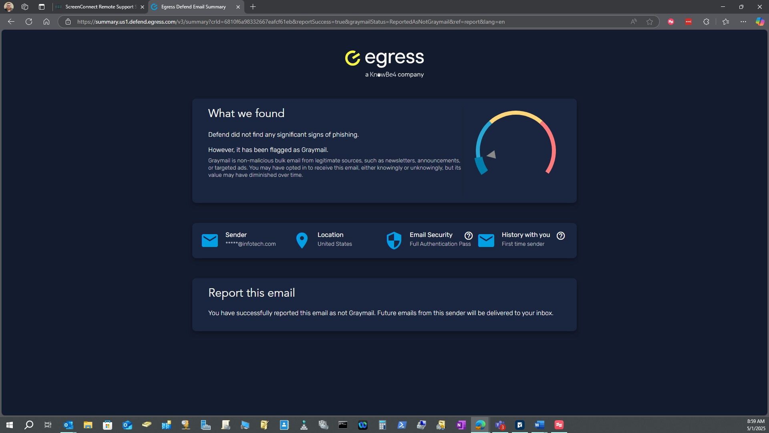The width and height of the screenshot is (769, 433).
Task: Click the History with you envelope icon
Action: (x=486, y=241)
